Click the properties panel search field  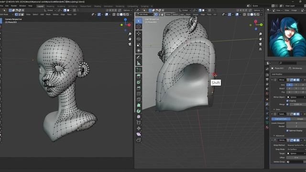[288, 63]
